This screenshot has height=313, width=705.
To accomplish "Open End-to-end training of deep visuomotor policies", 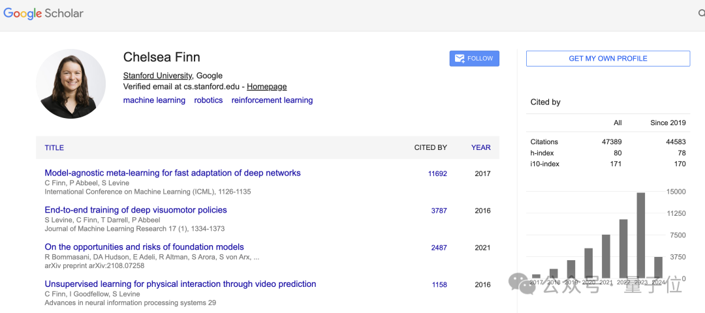I will pos(136,210).
